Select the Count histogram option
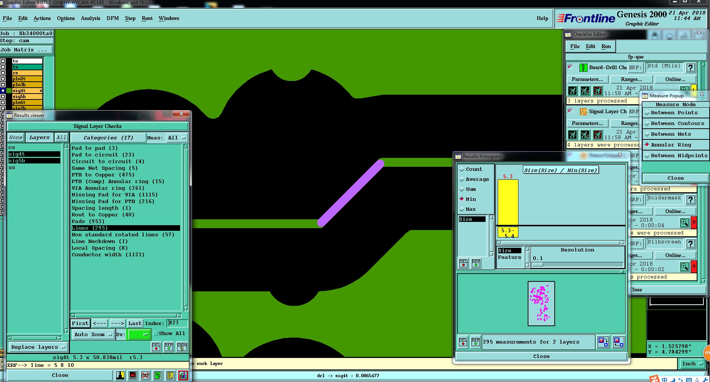 [x=471, y=169]
